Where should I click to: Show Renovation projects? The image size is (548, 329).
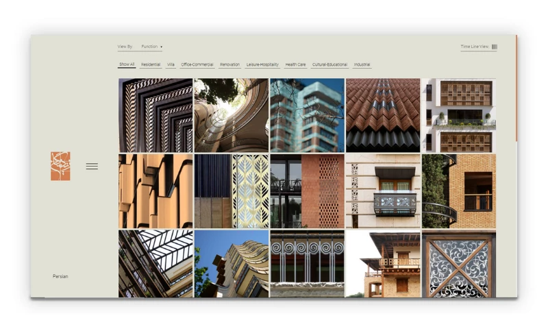click(x=230, y=65)
